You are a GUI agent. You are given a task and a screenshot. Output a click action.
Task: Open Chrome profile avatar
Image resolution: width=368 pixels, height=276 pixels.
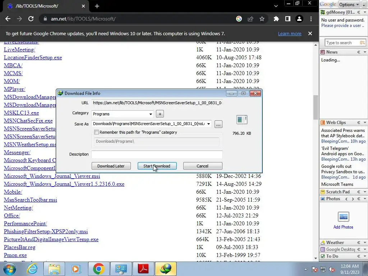click(299, 19)
